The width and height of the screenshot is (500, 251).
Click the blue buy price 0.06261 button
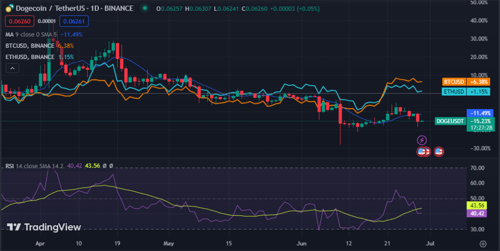74,21
